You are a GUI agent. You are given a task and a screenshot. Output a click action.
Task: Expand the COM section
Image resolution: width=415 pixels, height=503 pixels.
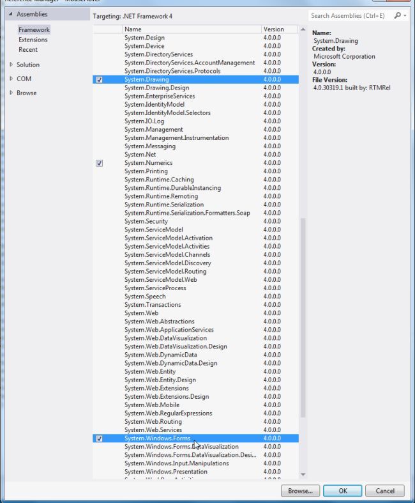[11, 79]
